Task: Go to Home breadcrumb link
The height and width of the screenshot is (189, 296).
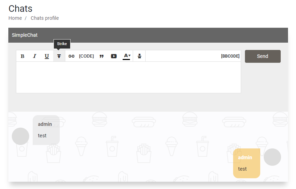Action: [15, 18]
